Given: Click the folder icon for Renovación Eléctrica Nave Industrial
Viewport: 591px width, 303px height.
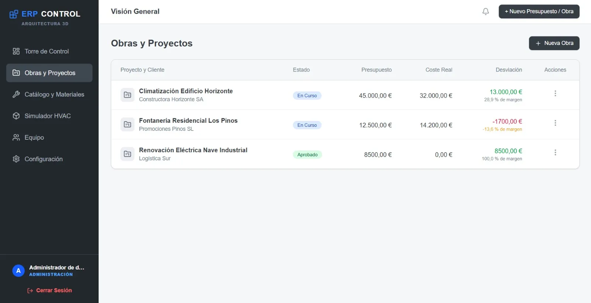Looking at the screenshot, I should tap(127, 154).
